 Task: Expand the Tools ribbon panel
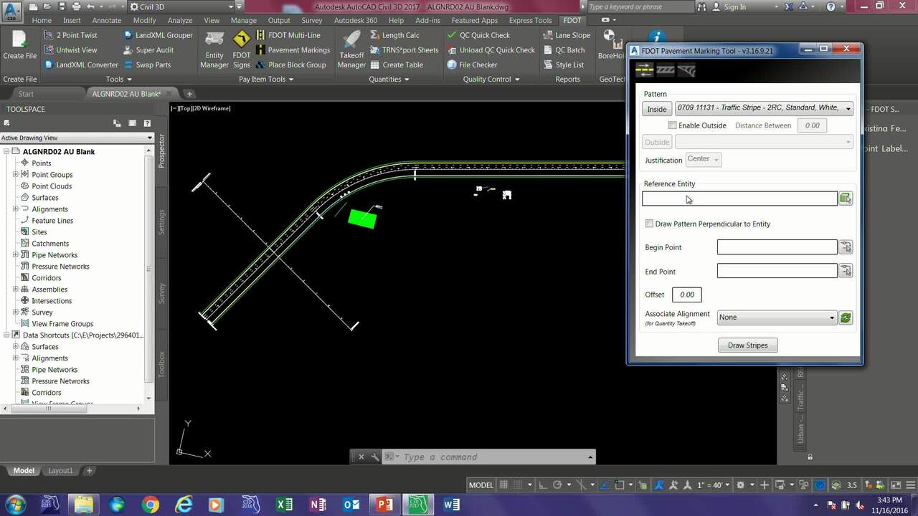coord(119,80)
